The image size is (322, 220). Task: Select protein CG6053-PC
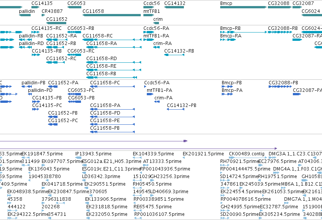point(74,94)
